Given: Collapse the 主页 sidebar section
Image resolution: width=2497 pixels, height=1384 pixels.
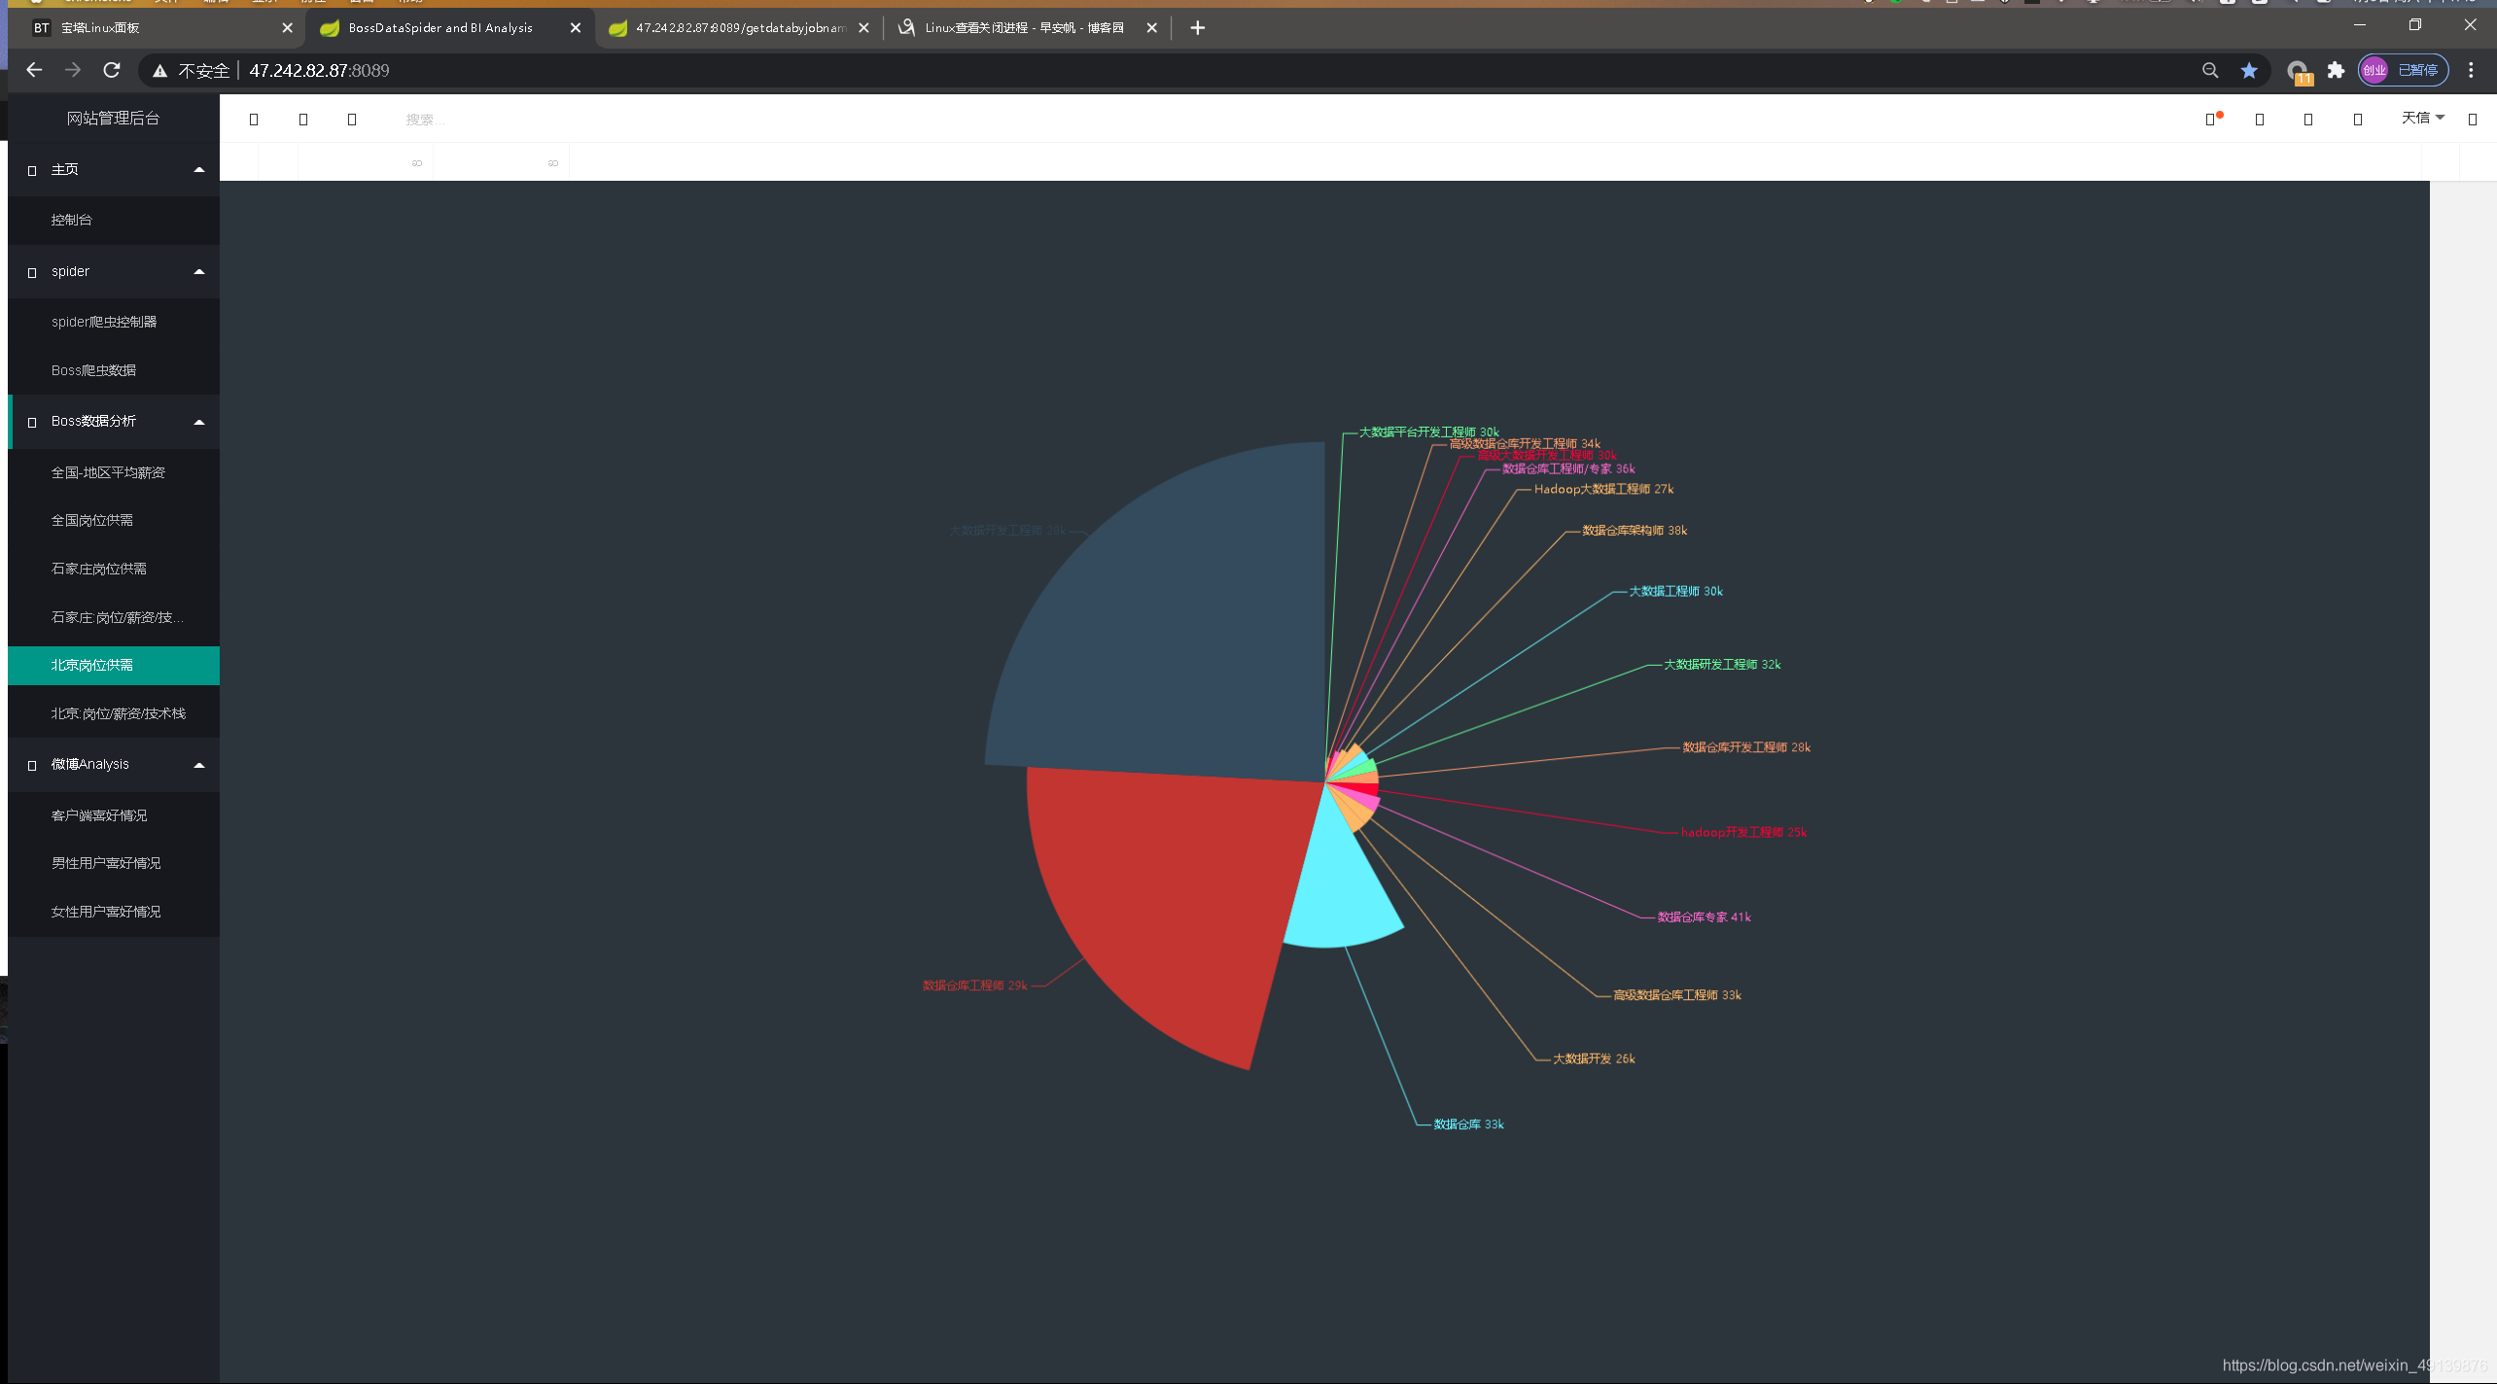Looking at the screenshot, I should click(x=199, y=169).
